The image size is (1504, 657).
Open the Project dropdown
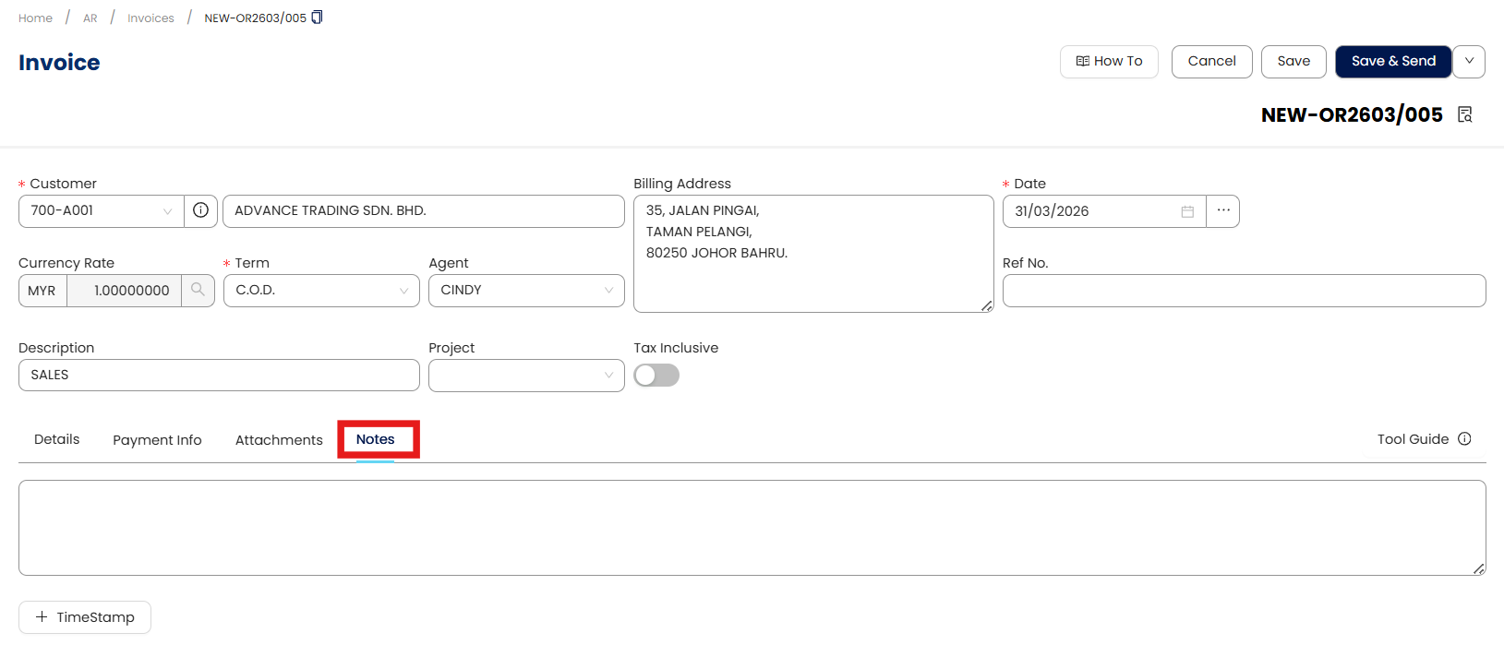coord(608,376)
